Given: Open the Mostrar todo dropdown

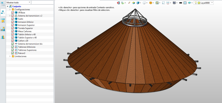Looking at the screenshot, I should click(18, 2).
